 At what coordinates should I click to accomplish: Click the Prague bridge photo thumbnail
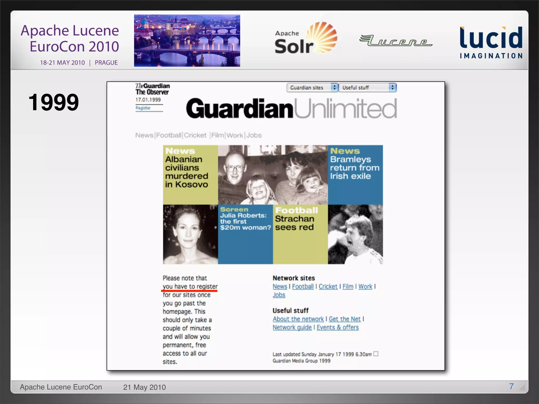coord(187,41)
